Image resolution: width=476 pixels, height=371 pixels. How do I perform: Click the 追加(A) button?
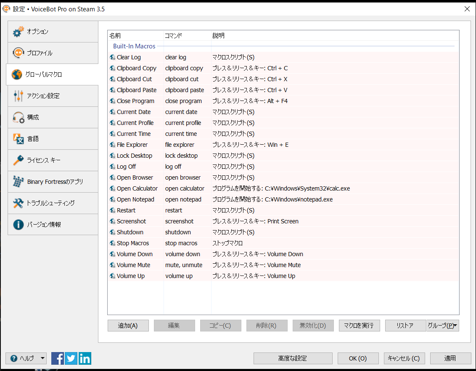point(128,326)
